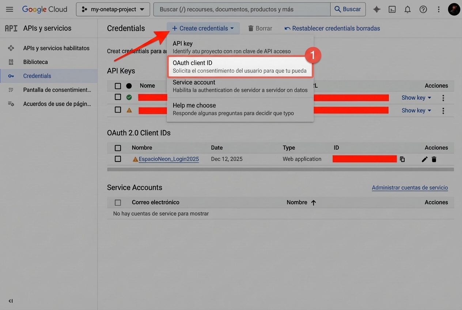Open the Gemini assistant spark icon
The width and height of the screenshot is (462, 310).
tap(376, 9)
